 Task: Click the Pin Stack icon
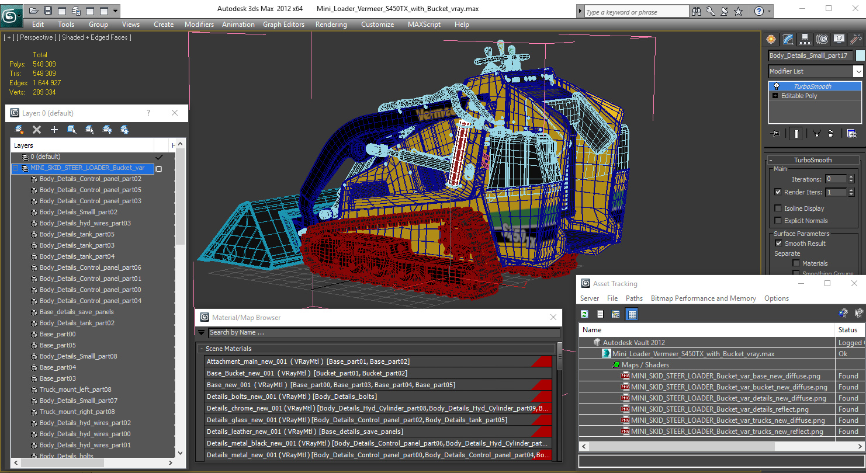pyautogui.click(x=776, y=134)
